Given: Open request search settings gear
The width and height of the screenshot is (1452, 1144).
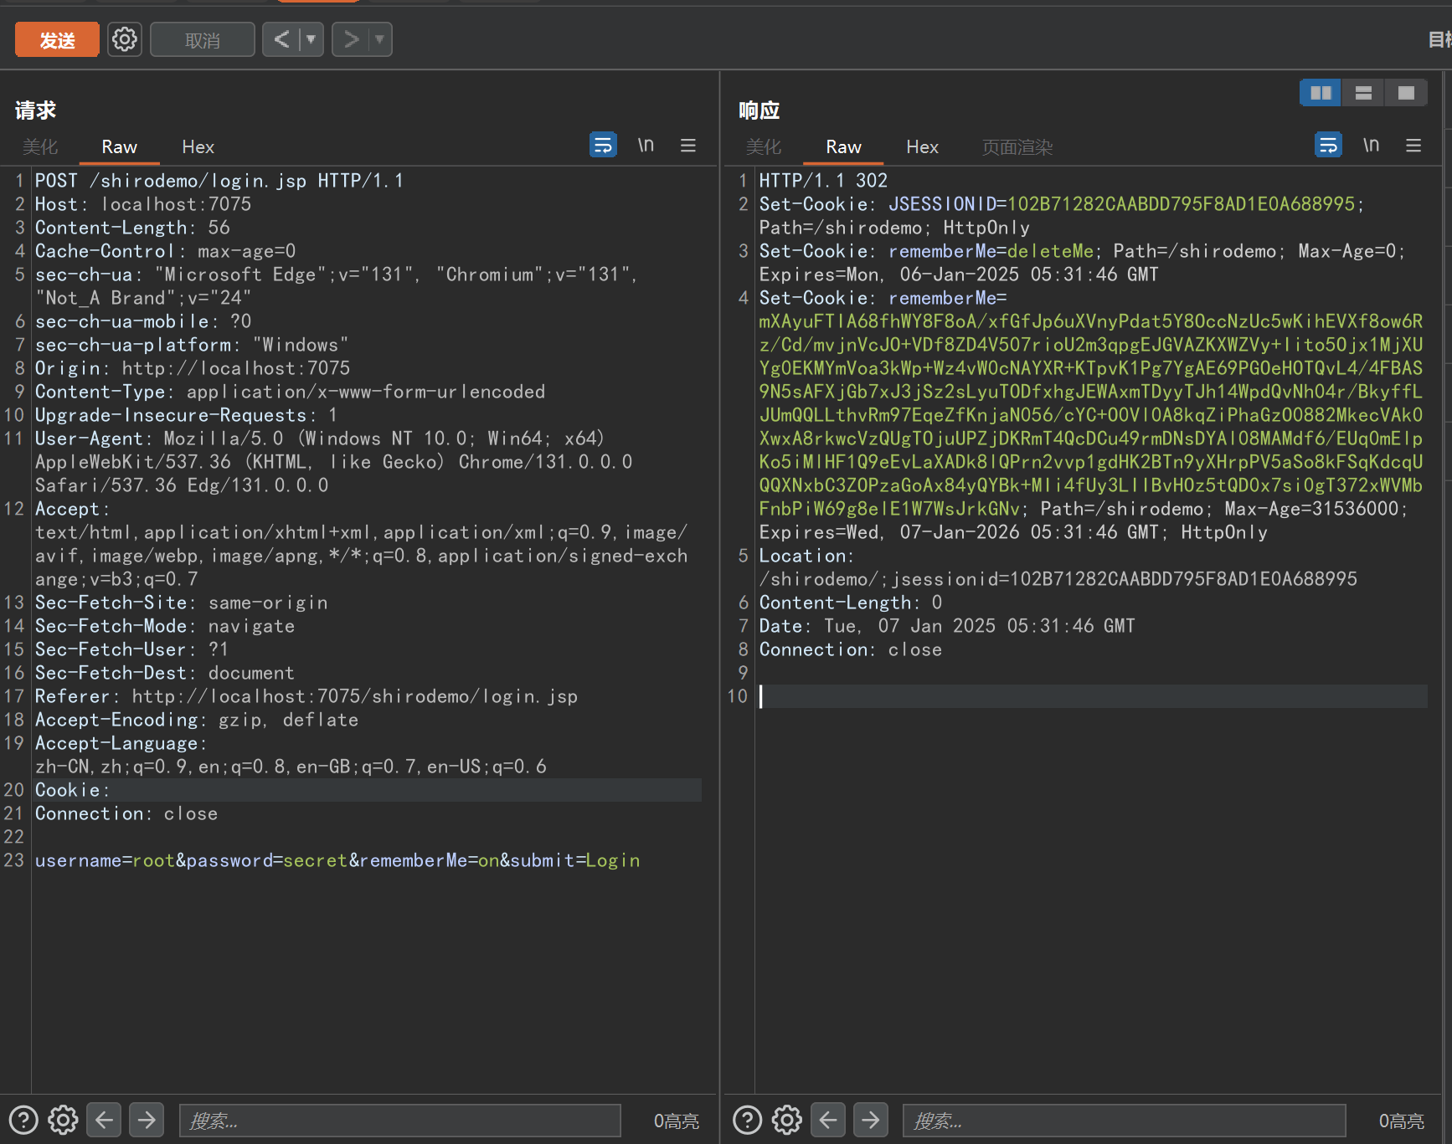Looking at the screenshot, I should pos(63,1119).
